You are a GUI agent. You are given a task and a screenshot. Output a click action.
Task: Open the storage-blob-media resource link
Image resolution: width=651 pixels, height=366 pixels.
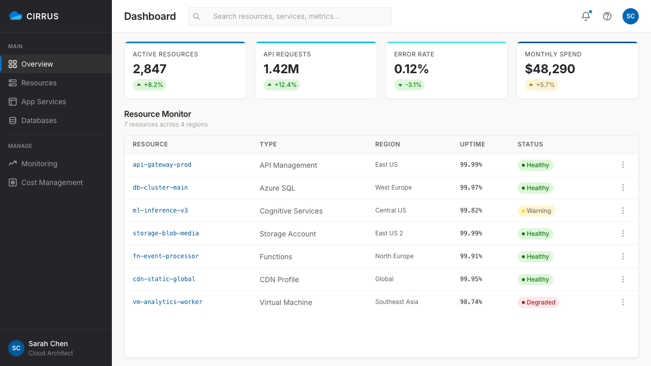pos(166,233)
